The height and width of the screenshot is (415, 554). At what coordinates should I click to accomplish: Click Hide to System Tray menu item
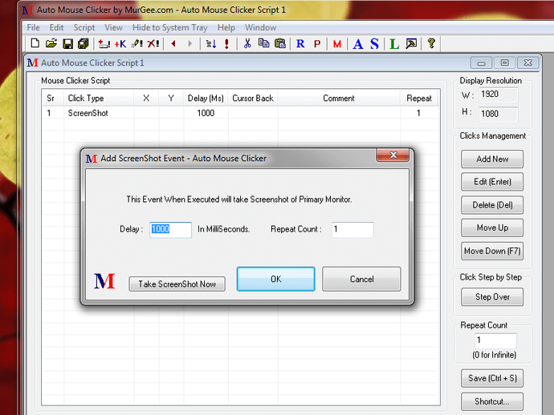(170, 27)
